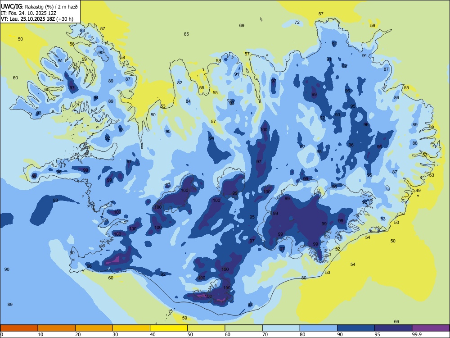This screenshot has width=450, height=338.
Task: Click the orange 10–20 legend swatch
Action: coord(57,328)
